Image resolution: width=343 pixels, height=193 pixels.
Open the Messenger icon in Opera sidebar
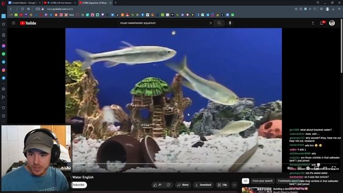click(x=4, y=46)
